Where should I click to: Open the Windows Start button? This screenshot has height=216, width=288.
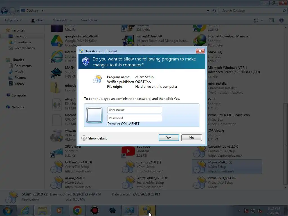tap(7, 210)
